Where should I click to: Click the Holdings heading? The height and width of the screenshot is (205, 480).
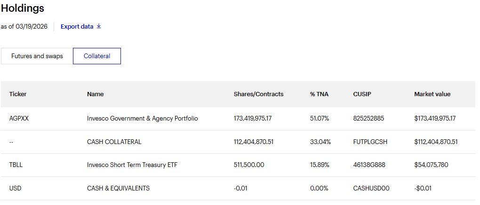point(23,8)
